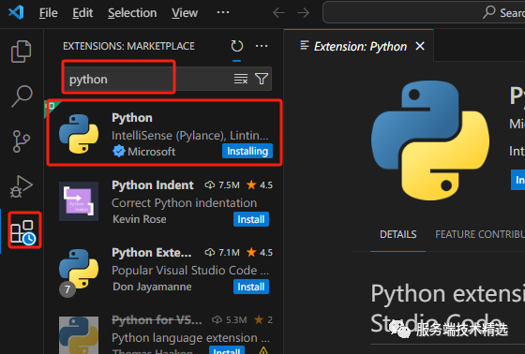Screen dimensions: 525x354
Task: Open the Source Control view
Action: pos(21,141)
